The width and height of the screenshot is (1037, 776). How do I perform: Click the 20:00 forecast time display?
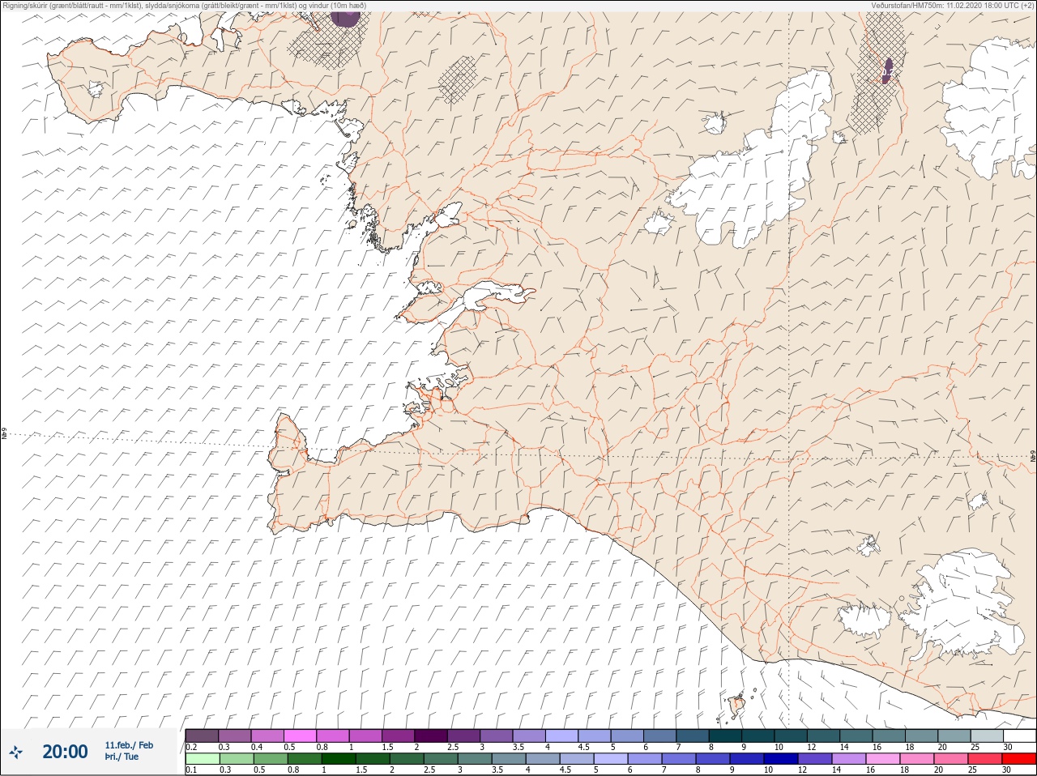click(65, 752)
